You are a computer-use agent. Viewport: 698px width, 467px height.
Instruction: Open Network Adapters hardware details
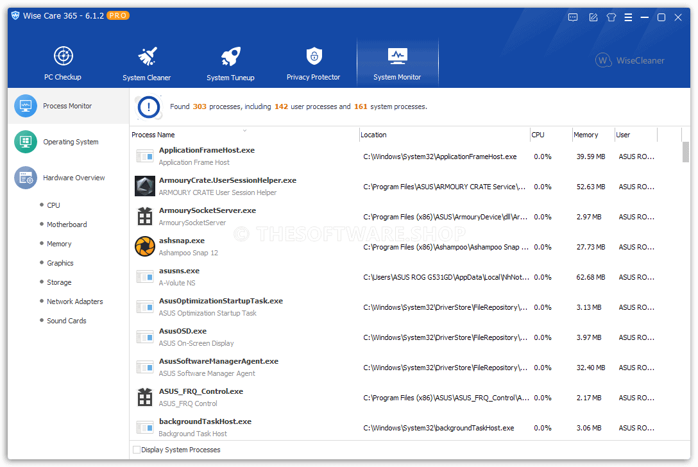coord(75,301)
